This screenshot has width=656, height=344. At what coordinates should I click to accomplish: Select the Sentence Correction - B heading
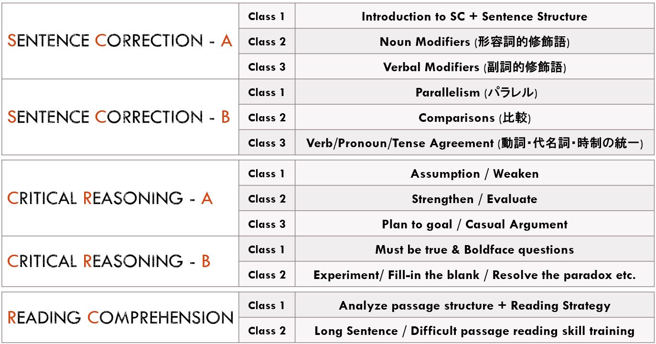tap(119, 117)
